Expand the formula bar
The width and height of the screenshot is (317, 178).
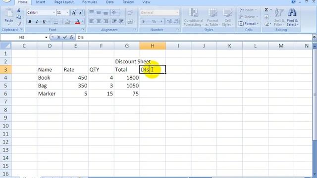coord(314,37)
